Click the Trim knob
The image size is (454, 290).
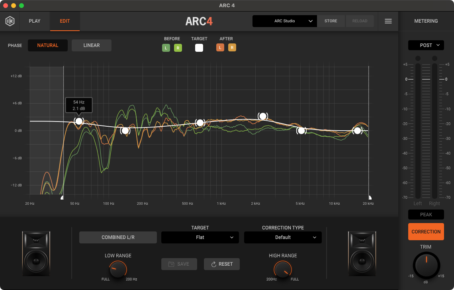[426, 265]
